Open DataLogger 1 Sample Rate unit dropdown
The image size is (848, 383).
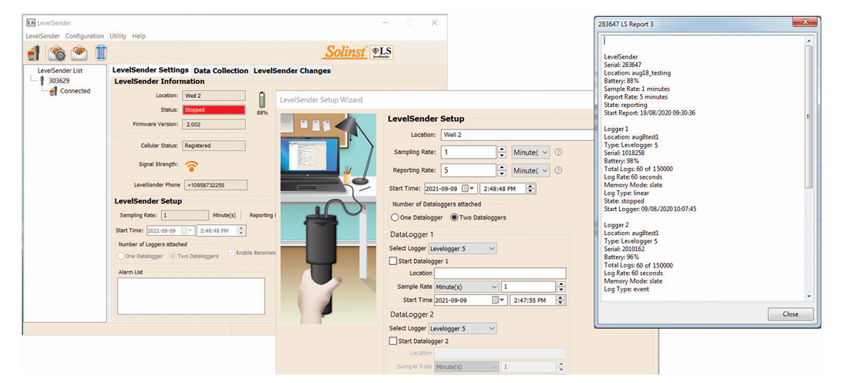click(x=466, y=287)
